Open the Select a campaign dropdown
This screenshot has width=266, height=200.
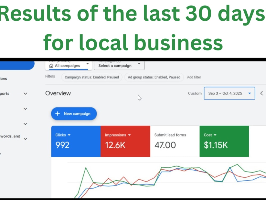coord(119,66)
